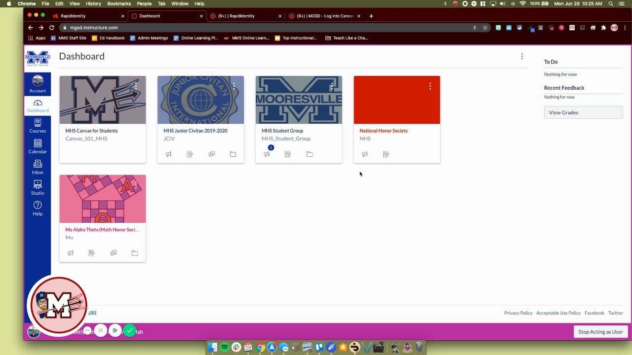
Task: Open assignments for Mu Alpha Theta card
Action: coord(92,253)
